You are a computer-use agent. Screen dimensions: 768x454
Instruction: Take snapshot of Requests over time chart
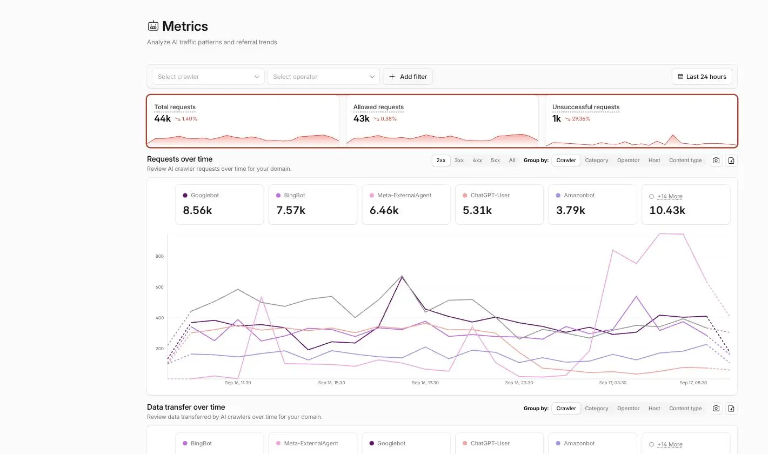[716, 161]
